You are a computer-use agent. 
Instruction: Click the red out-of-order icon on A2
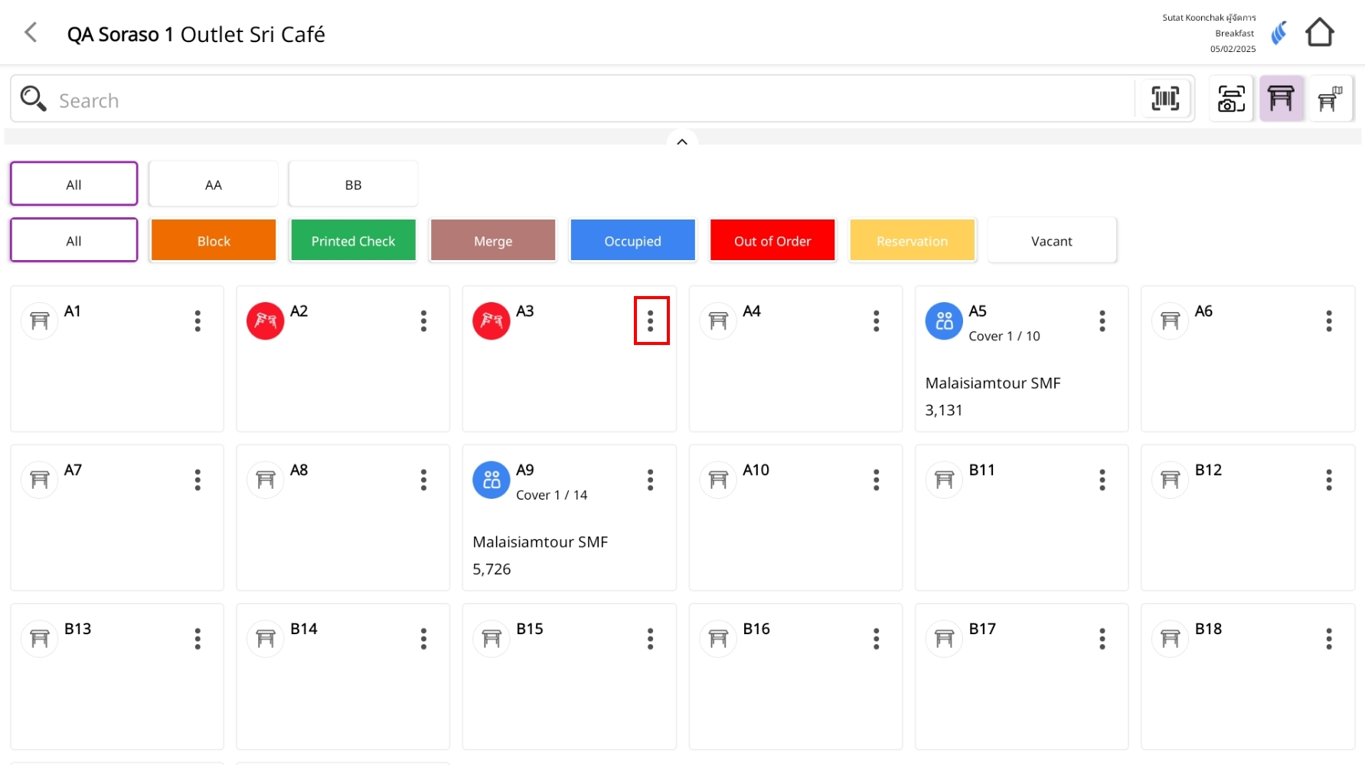pos(265,321)
